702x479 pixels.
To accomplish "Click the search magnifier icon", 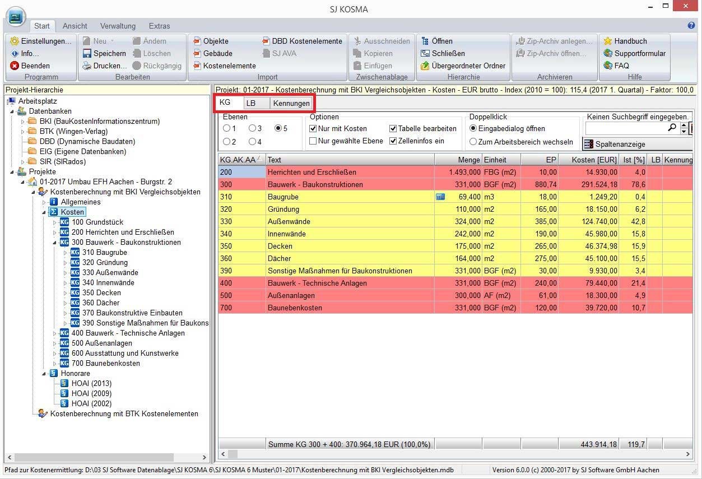I will (672, 128).
